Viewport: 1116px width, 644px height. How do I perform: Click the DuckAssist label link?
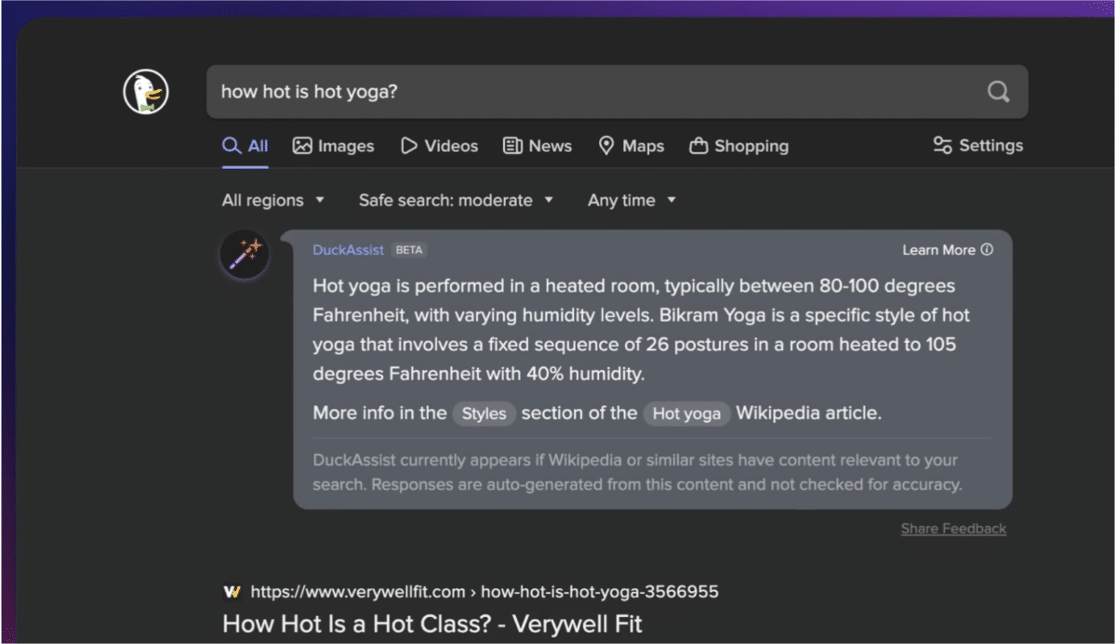click(x=349, y=250)
